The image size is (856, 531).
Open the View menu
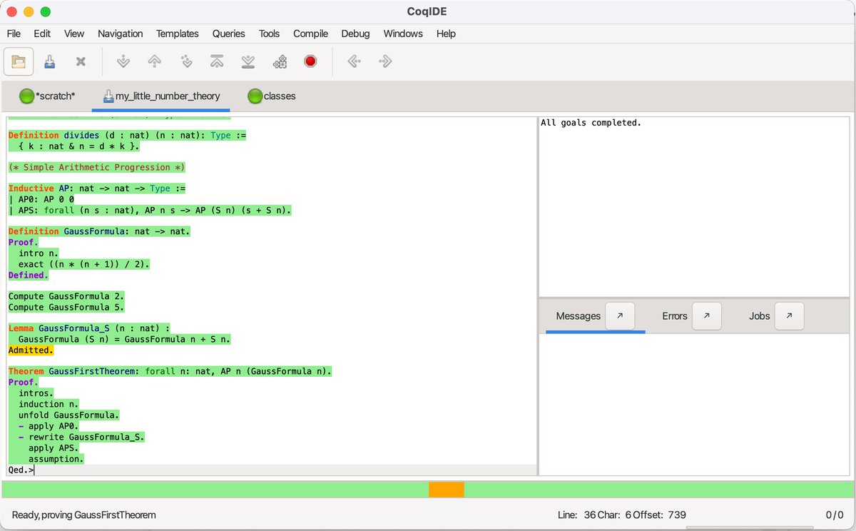click(74, 34)
